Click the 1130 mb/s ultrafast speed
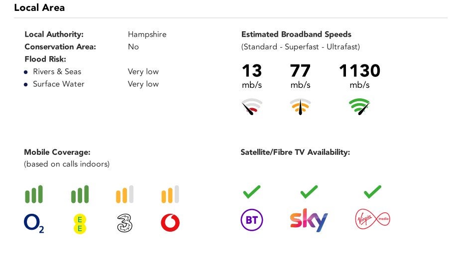The height and width of the screenshot is (256, 449). 360,76
